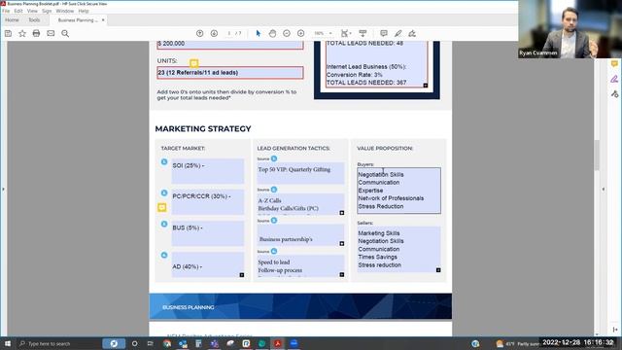
Task: Collapse the right tools pane arrow
Action: pyautogui.click(x=604, y=190)
